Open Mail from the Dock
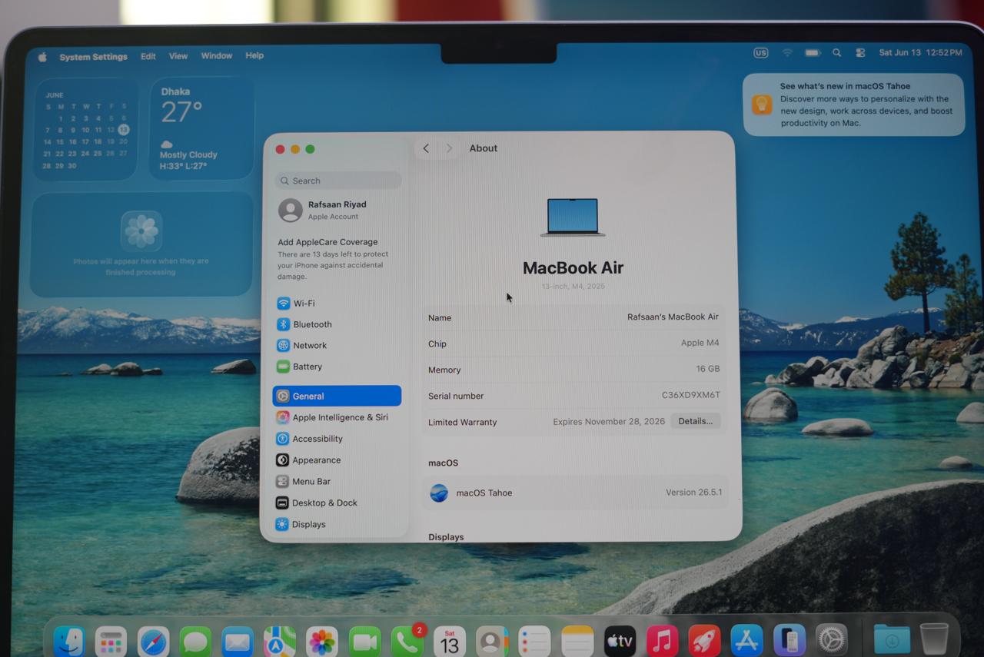Viewport: 984px width, 657px height. coord(238,641)
